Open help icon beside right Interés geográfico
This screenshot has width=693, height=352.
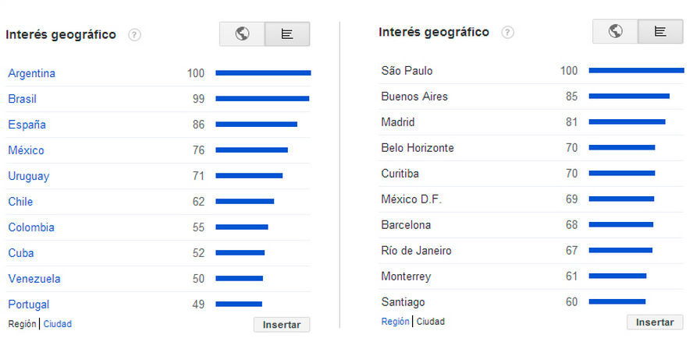tap(507, 33)
